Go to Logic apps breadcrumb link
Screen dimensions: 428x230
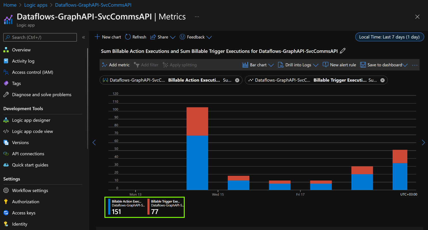[36, 5]
